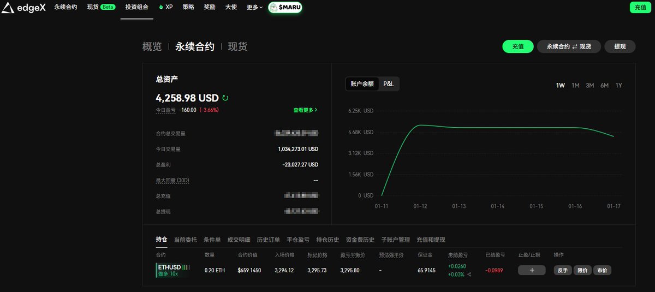Image resolution: width=655 pixels, height=292 pixels.
Task: Click the 反手 reverse position button
Action: (562, 270)
